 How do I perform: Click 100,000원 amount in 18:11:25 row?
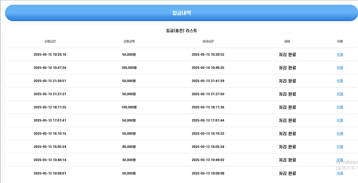129,107
